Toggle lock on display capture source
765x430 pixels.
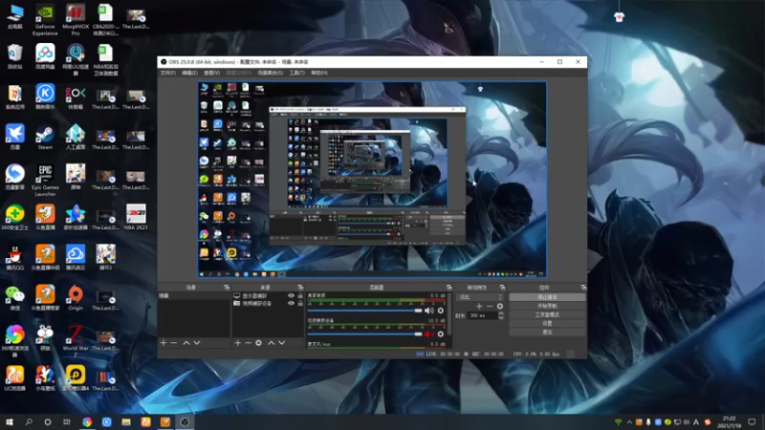point(300,295)
